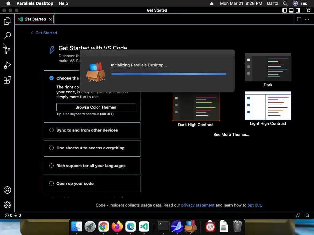Open Finder from the Dock
The height and width of the screenshot is (235, 314).
coord(76,226)
